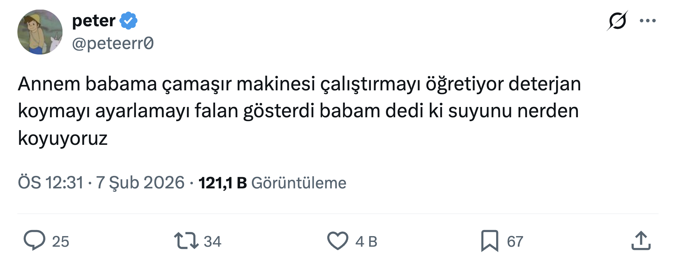Click the "7 Şub 2026" date
675x264 pixels.
click(x=140, y=183)
